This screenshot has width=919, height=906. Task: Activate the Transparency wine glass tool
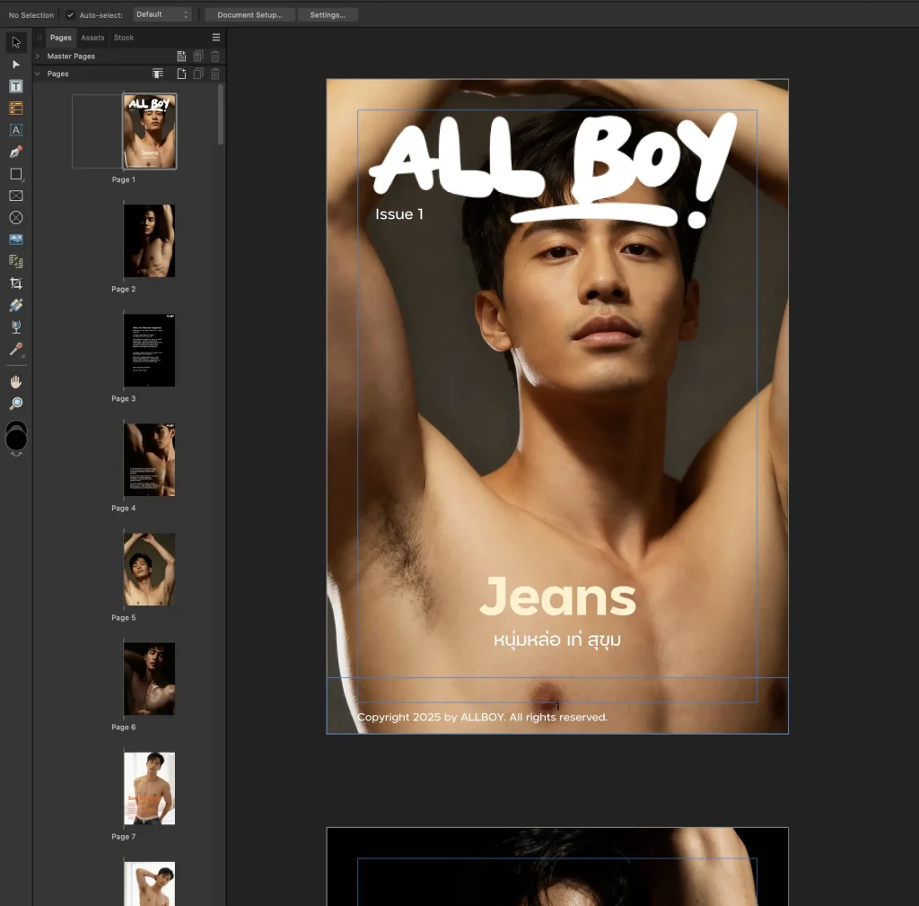point(16,327)
